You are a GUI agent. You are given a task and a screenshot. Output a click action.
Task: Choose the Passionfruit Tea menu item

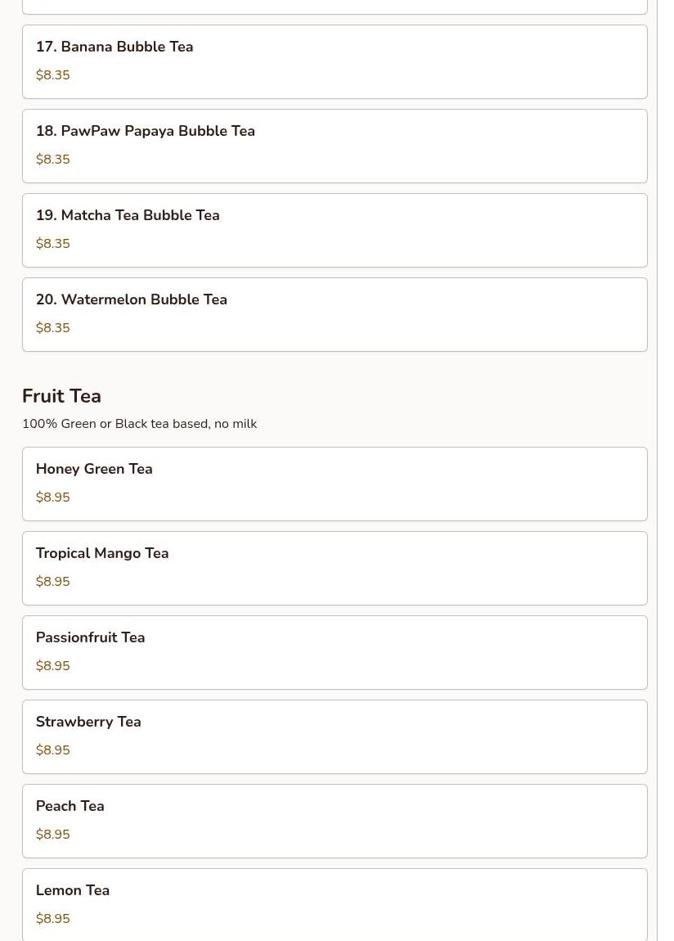click(x=335, y=652)
